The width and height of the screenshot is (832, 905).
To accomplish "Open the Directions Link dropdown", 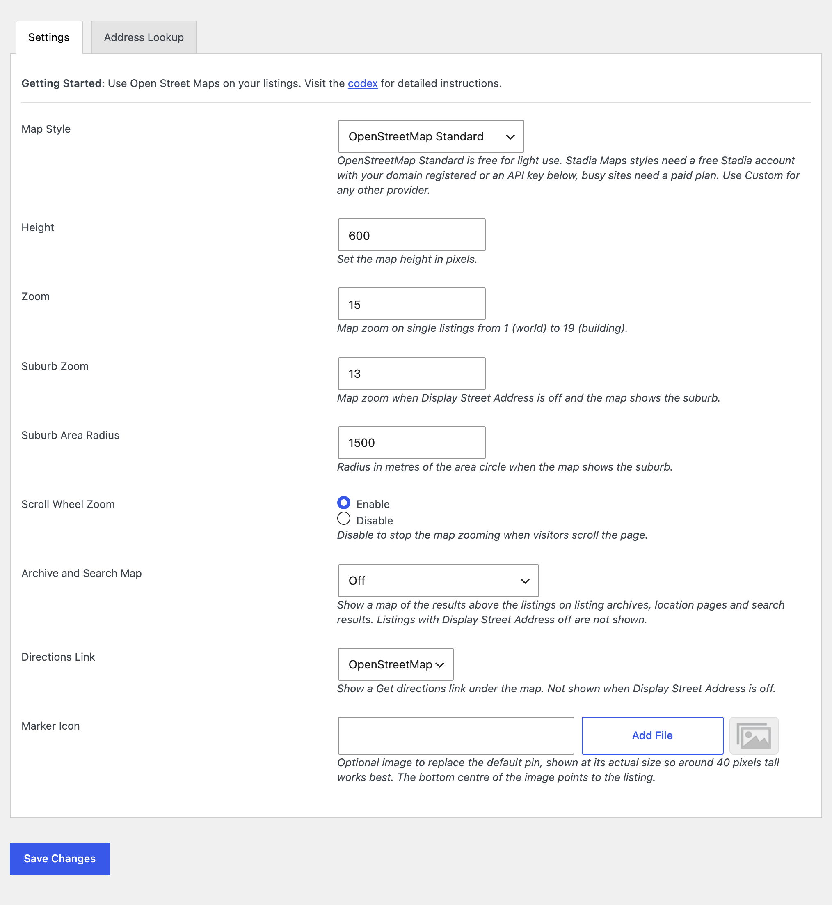I will click(396, 664).
